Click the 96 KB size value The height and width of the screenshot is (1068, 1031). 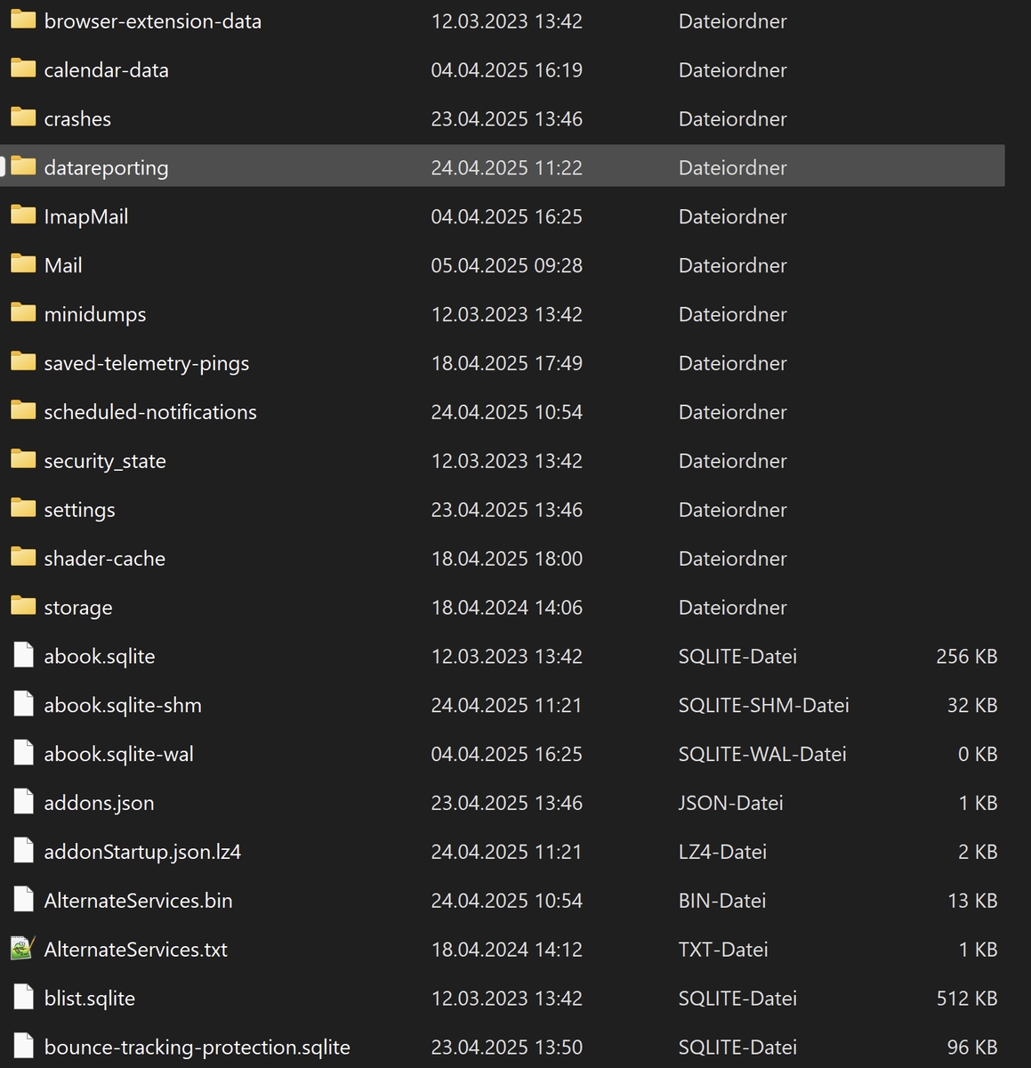tap(972, 1048)
